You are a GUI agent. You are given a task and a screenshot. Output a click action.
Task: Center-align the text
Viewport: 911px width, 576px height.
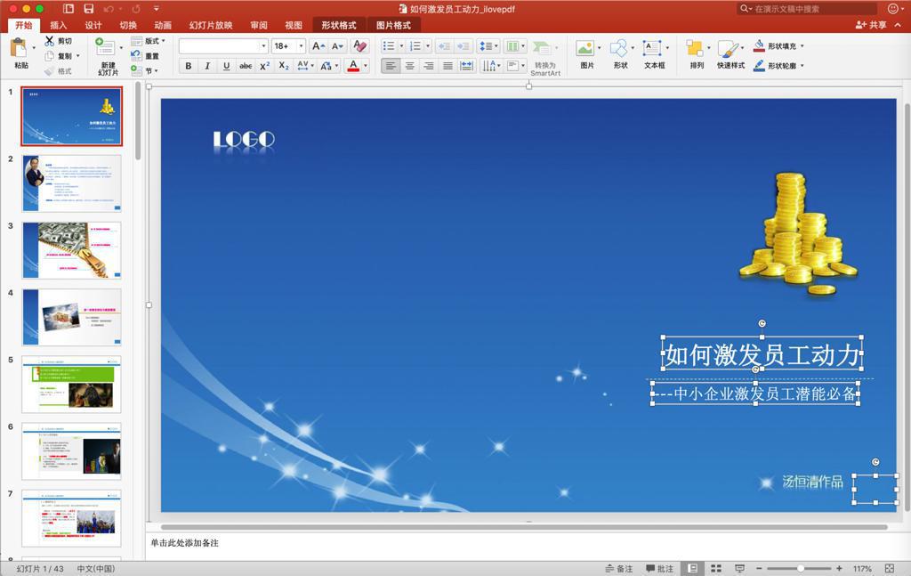click(409, 66)
